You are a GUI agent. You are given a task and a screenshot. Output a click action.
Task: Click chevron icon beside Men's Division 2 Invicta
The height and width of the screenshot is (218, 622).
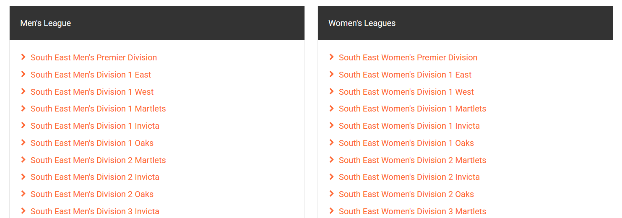click(23, 176)
